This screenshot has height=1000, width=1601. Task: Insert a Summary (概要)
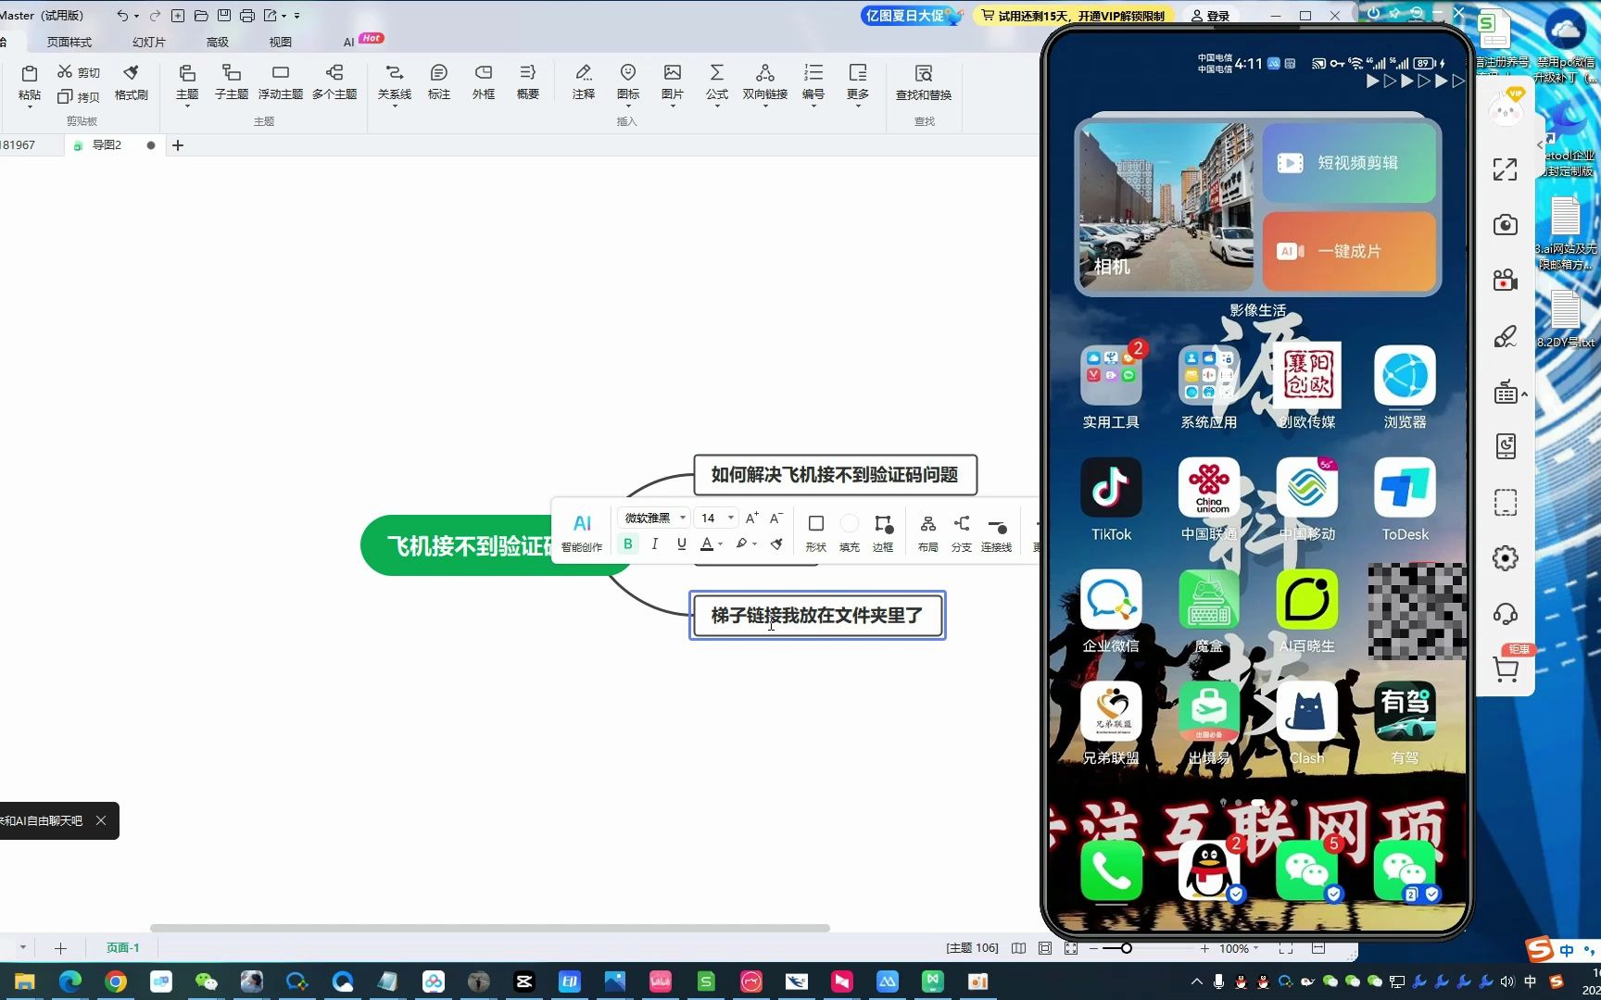coord(528,81)
